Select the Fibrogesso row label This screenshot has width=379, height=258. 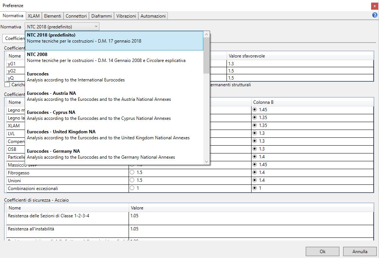19,173
